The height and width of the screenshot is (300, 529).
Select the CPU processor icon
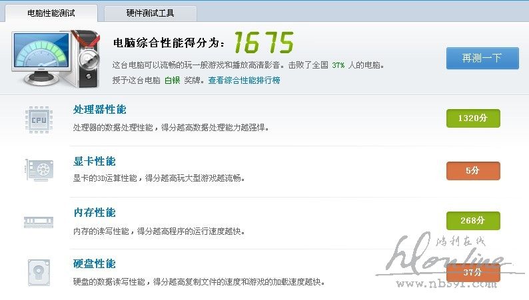coord(39,120)
